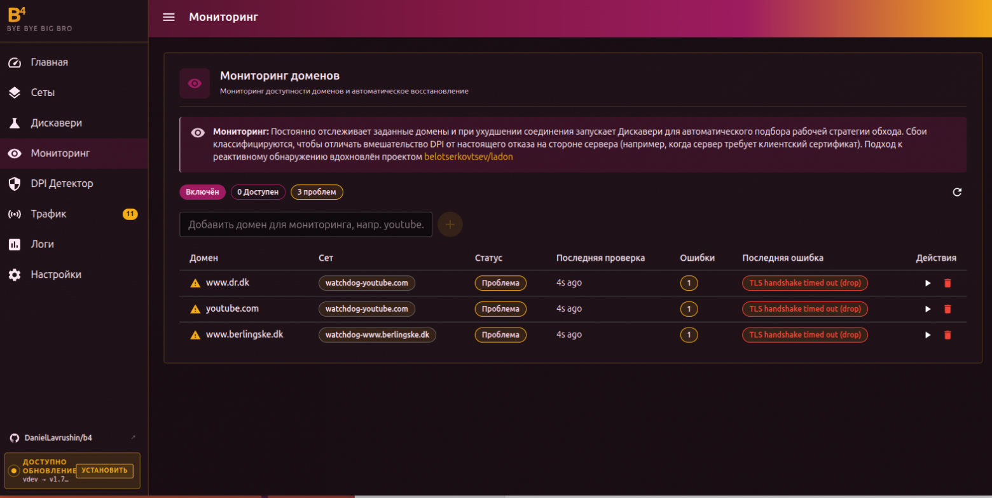
Task: Click warning icon beside www.dr.dk
Action: coord(196,283)
